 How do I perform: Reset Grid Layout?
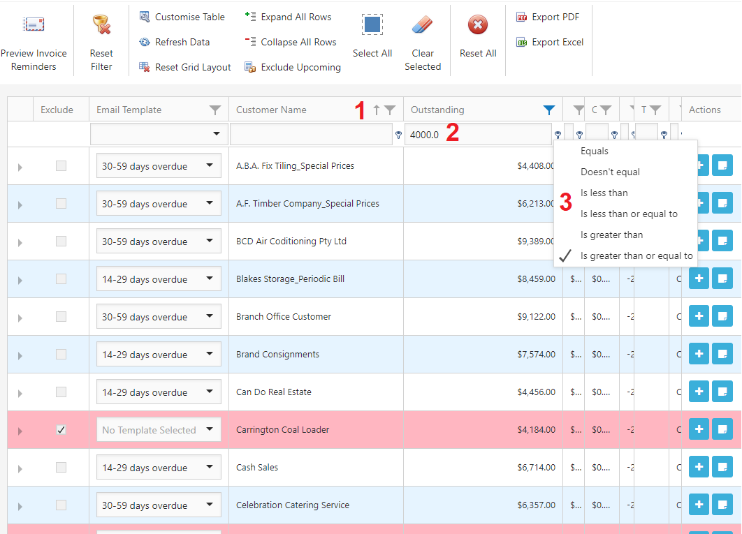point(185,67)
